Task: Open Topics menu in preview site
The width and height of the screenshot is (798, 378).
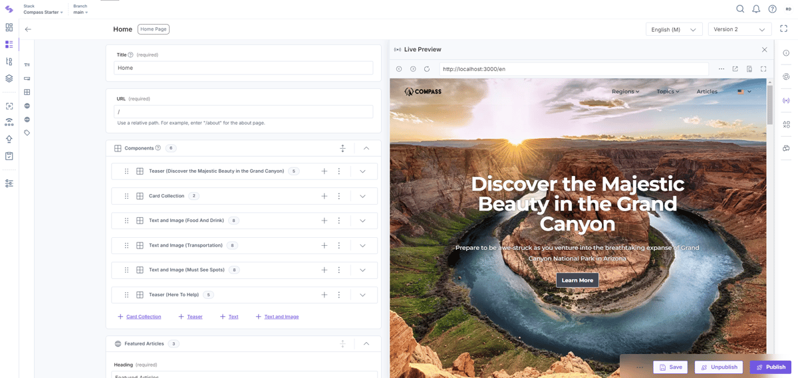Action: pos(668,92)
